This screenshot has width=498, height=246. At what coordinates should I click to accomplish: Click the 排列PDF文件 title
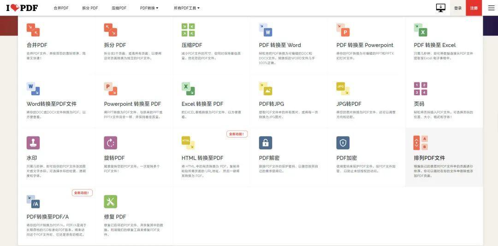click(x=429, y=158)
